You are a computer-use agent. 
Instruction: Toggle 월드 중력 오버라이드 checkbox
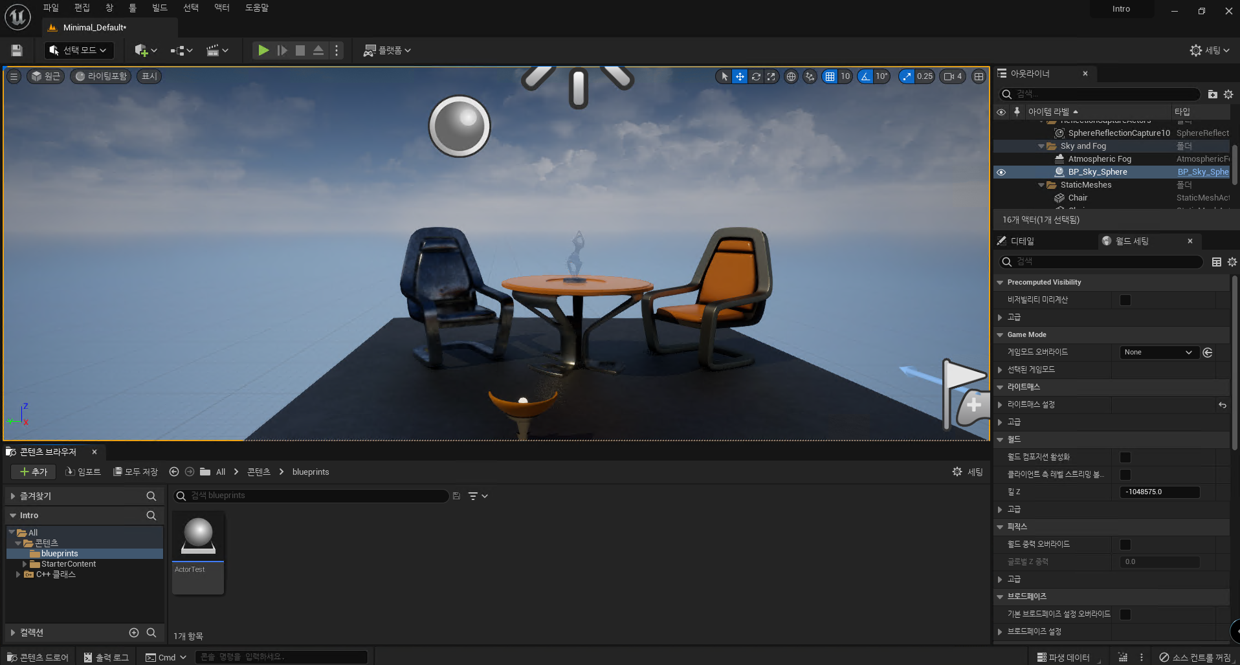pos(1125,545)
